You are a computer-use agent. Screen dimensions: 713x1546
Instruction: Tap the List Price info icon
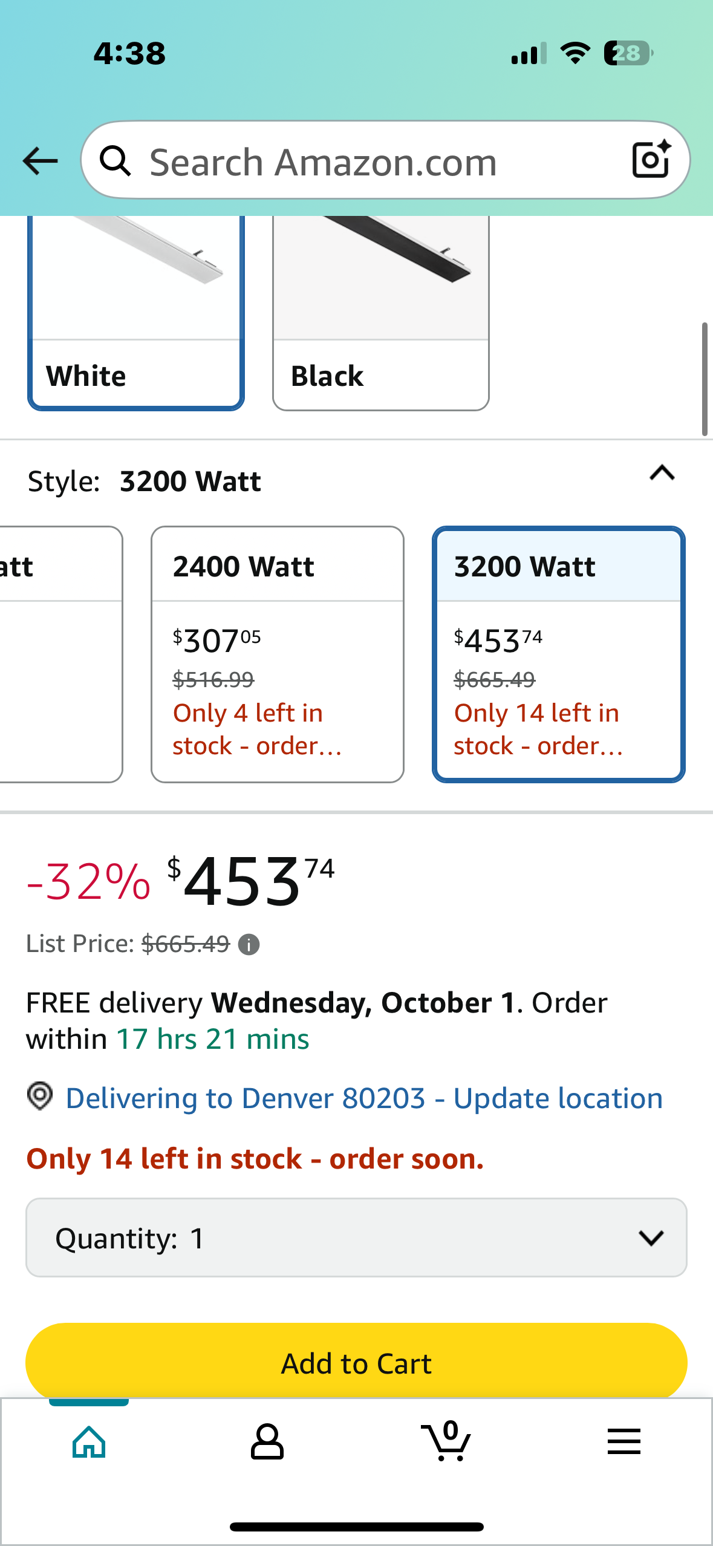coord(249,944)
